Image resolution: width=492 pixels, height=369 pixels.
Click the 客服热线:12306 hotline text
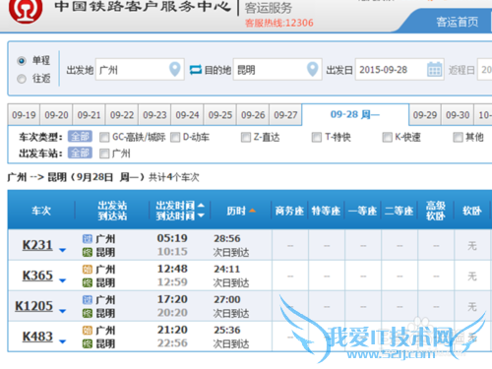[279, 23]
